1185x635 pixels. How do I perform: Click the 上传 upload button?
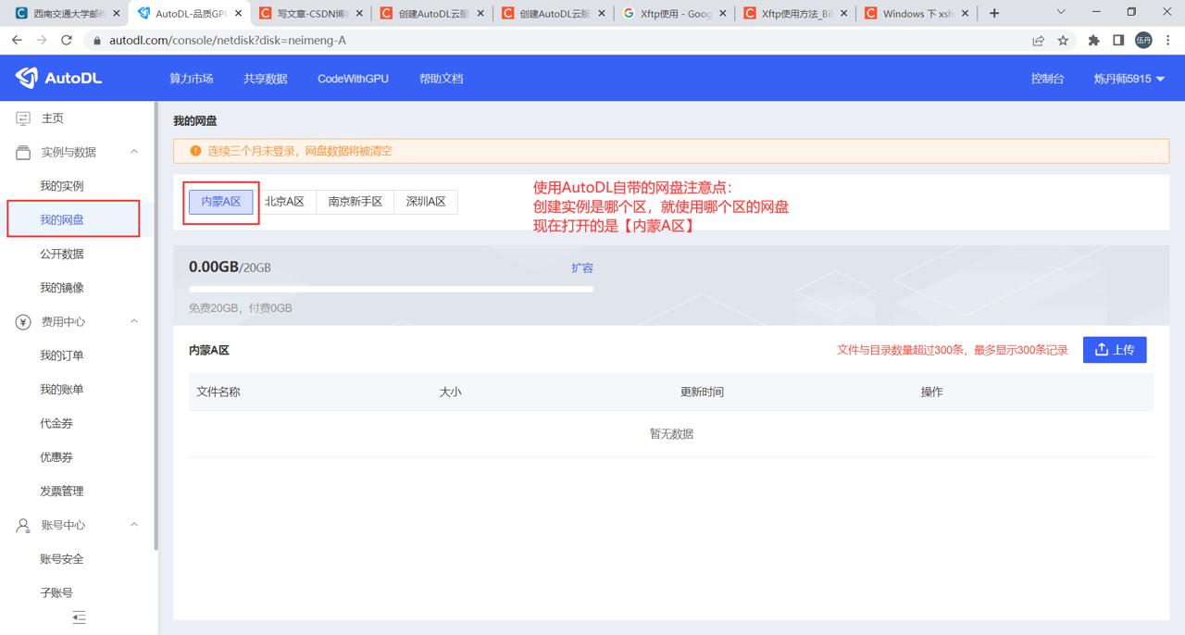pos(1115,350)
